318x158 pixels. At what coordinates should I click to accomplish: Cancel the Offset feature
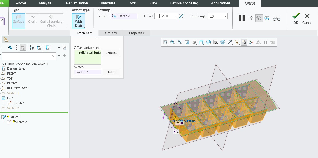tap(307, 19)
